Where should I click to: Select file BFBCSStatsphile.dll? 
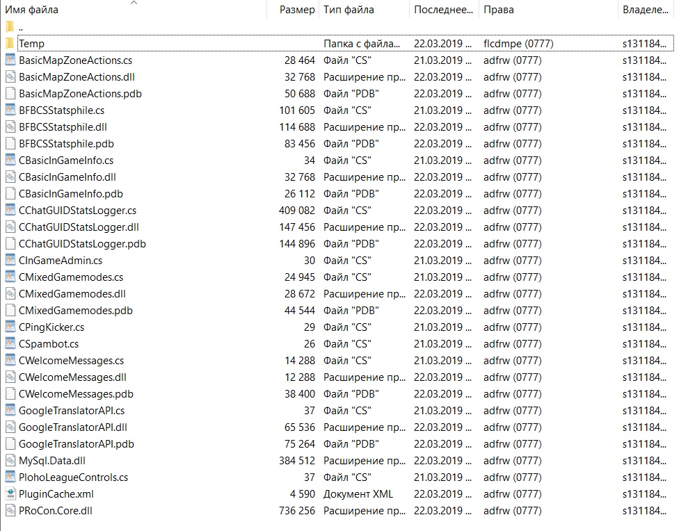pyautogui.click(x=63, y=126)
